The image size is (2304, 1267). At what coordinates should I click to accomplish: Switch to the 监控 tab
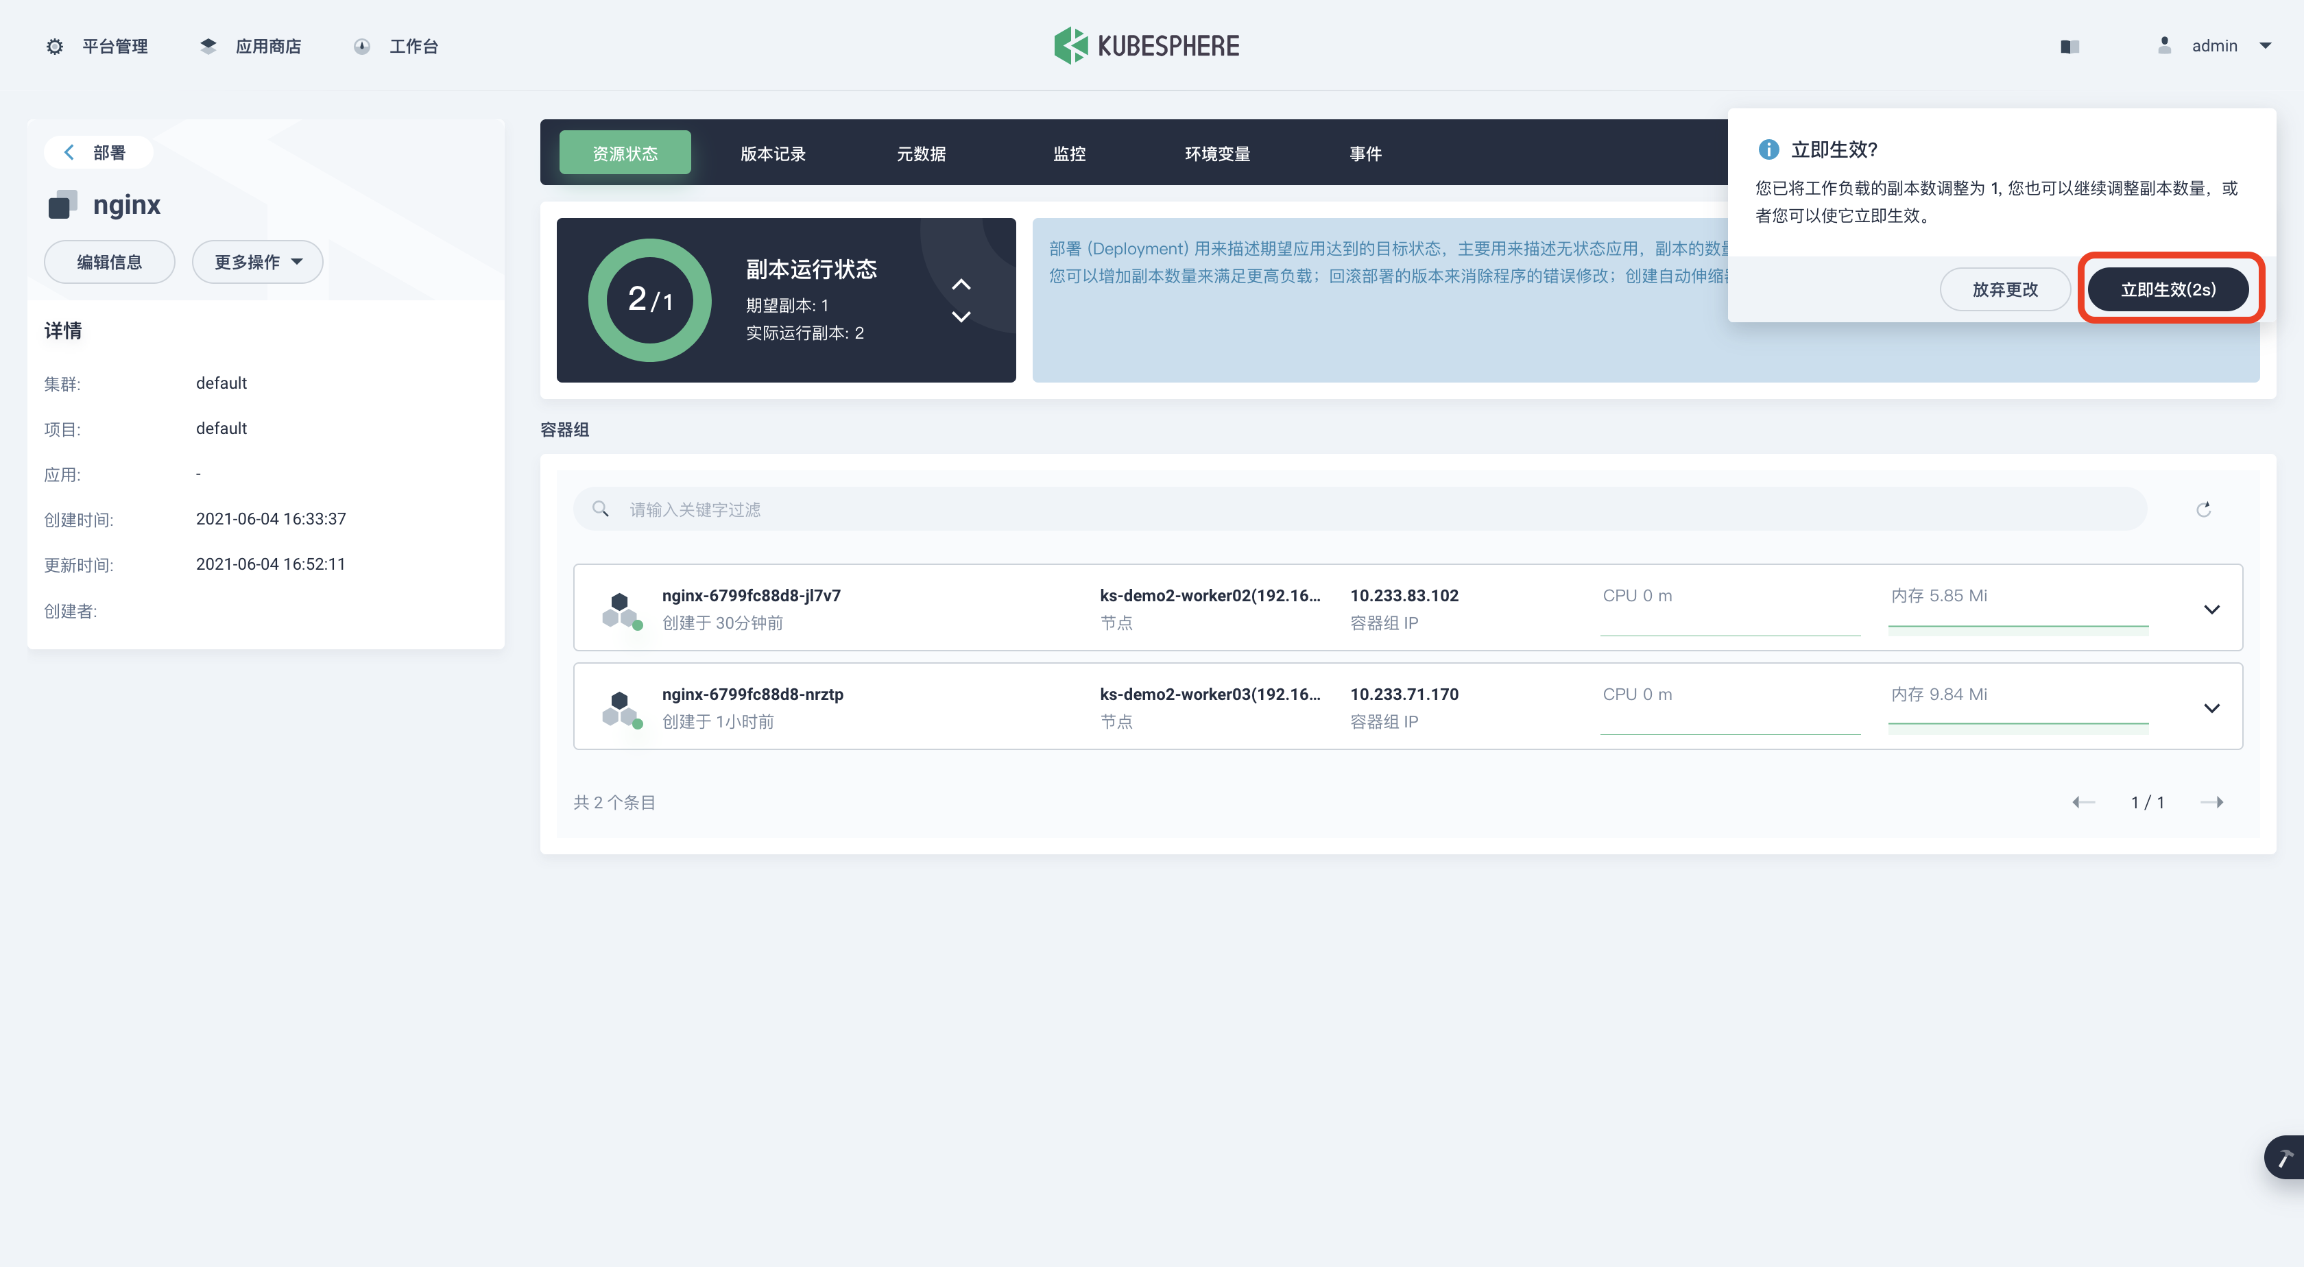pyautogui.click(x=1069, y=154)
